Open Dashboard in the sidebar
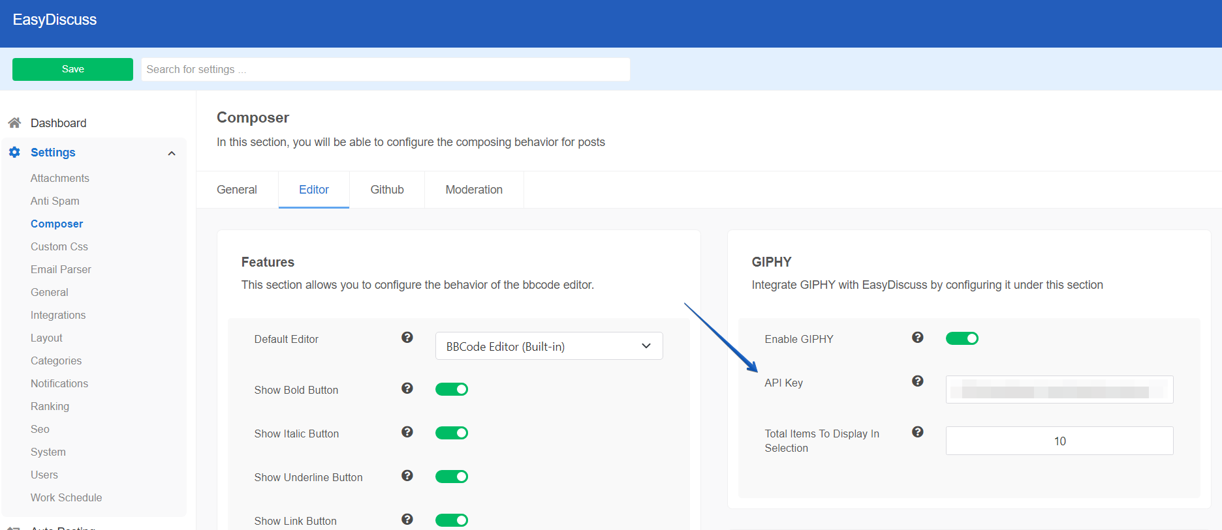 (58, 123)
